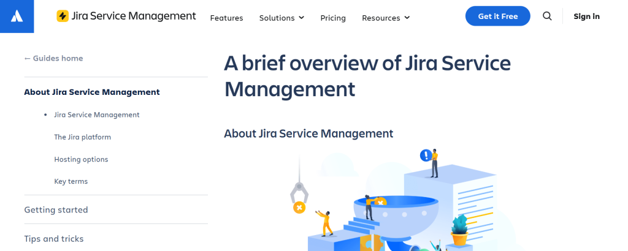Screen dimensions: 628x251
Task: Go back to Guides home
Action: [53, 58]
